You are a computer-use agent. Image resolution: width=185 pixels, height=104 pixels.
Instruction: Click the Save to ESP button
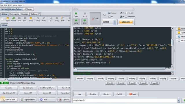[9, 99]
